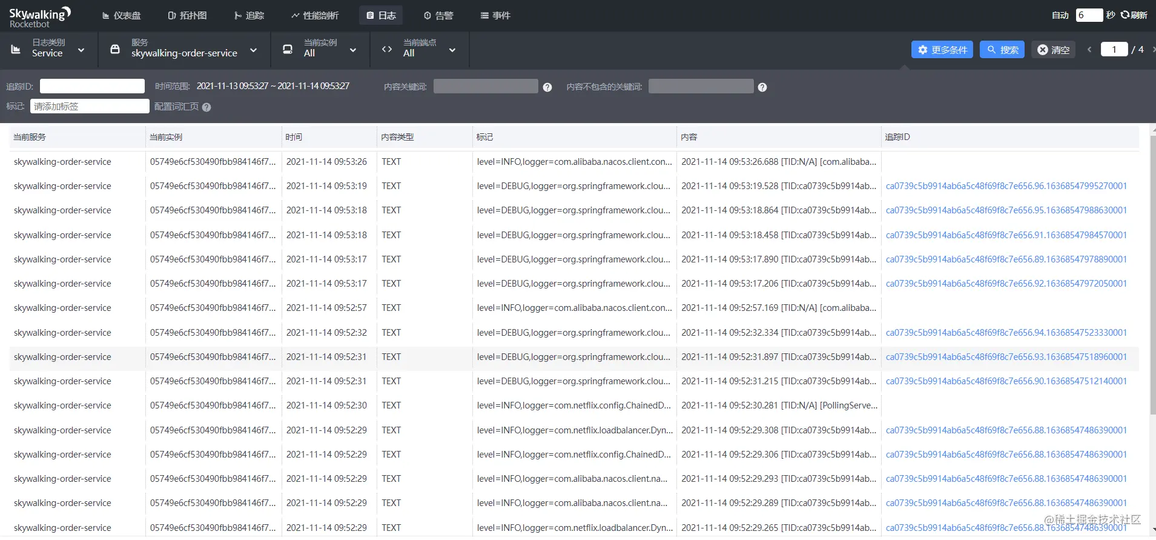
Task: Focus the 内容不包含的关键词 input
Action: 701,86
